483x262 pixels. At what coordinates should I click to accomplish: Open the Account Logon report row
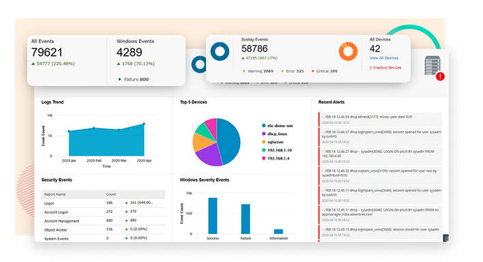click(x=103, y=212)
